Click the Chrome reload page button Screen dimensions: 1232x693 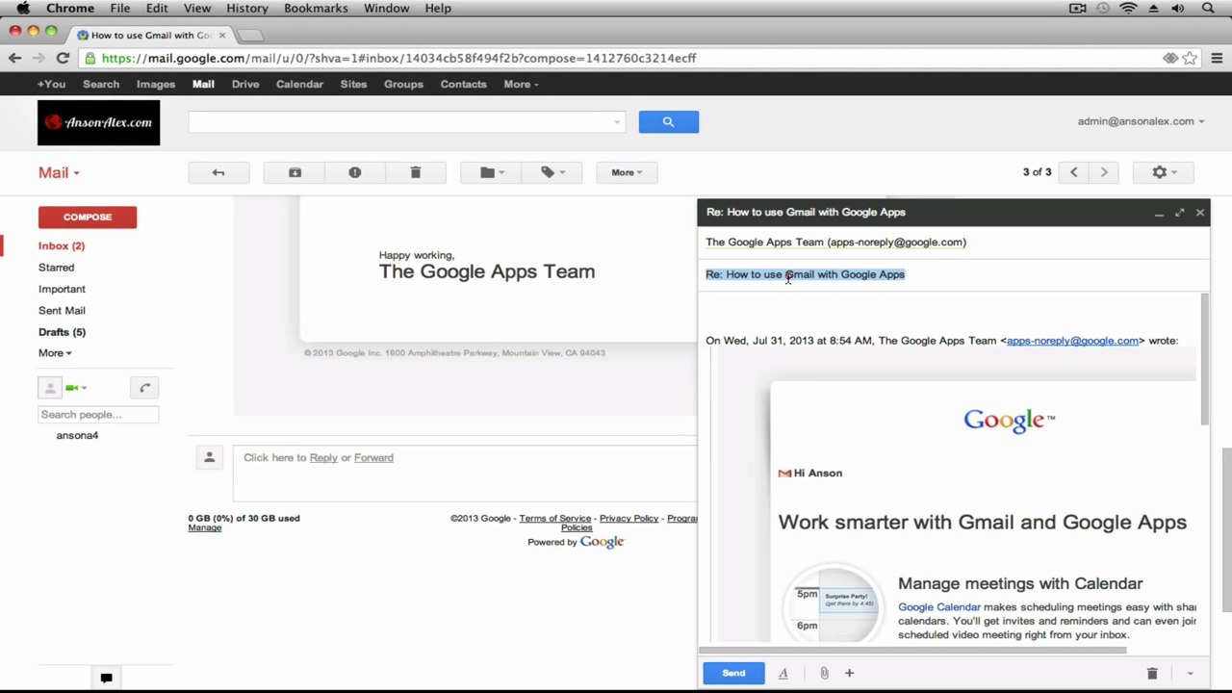point(63,58)
